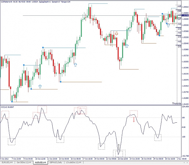Click the DP pivot level label
The height and width of the screenshot is (165, 189).
[x=179, y=19]
